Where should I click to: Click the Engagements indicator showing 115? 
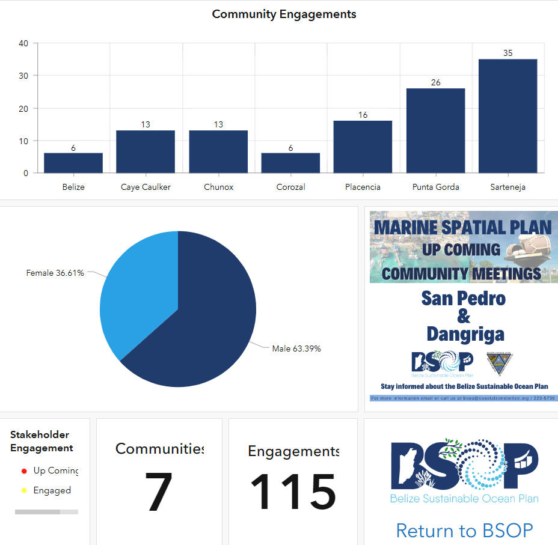coord(293,481)
